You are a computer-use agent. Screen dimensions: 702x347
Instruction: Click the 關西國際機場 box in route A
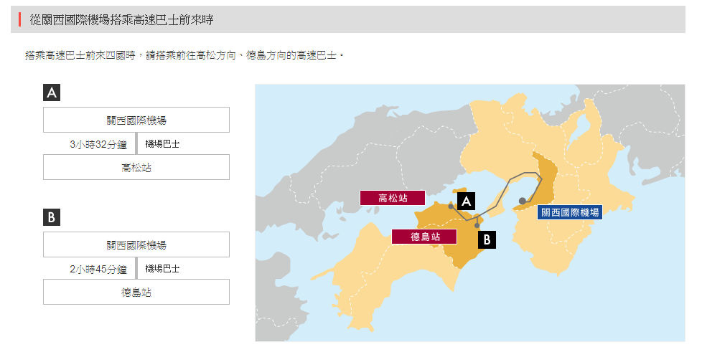coord(136,120)
